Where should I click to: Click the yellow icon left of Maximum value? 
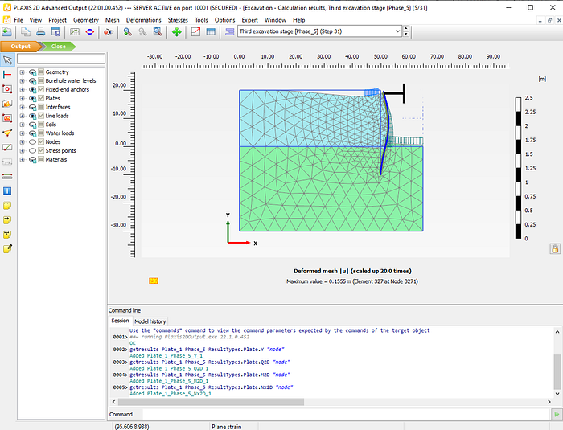(154, 281)
